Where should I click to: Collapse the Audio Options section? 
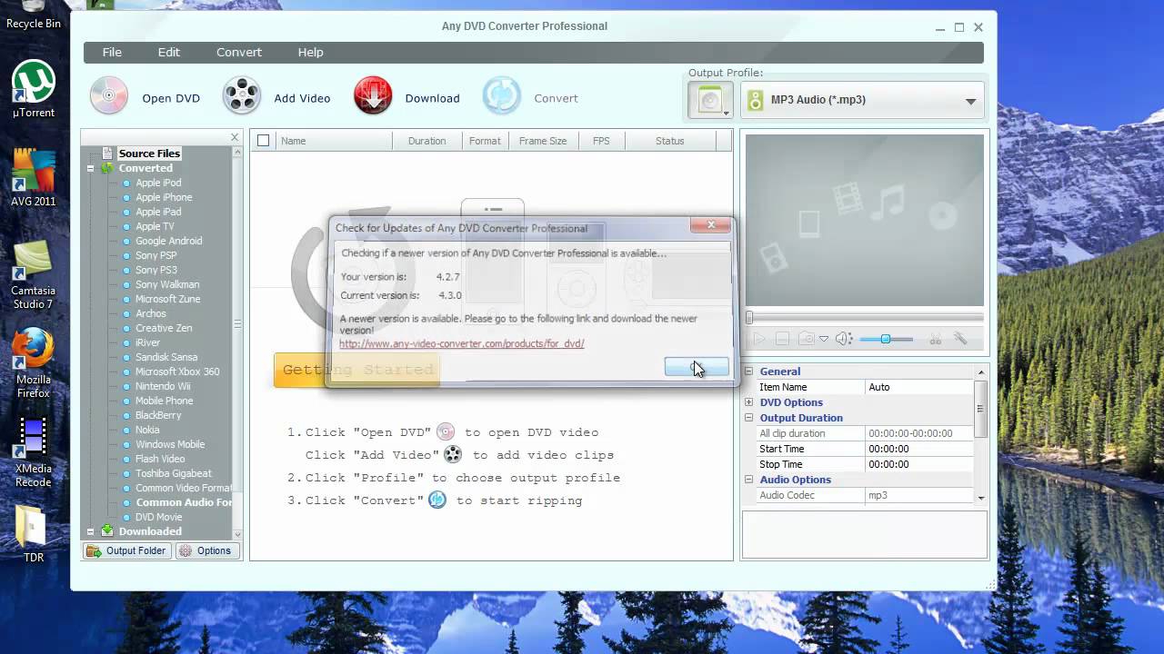[749, 480]
